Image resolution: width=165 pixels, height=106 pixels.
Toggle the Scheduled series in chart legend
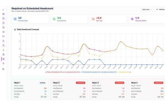(x=99, y=72)
